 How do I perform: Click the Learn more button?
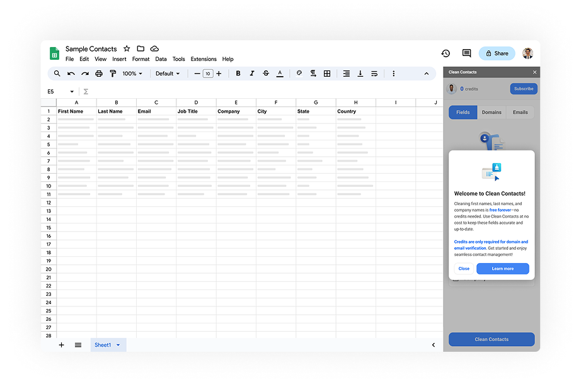(502, 269)
